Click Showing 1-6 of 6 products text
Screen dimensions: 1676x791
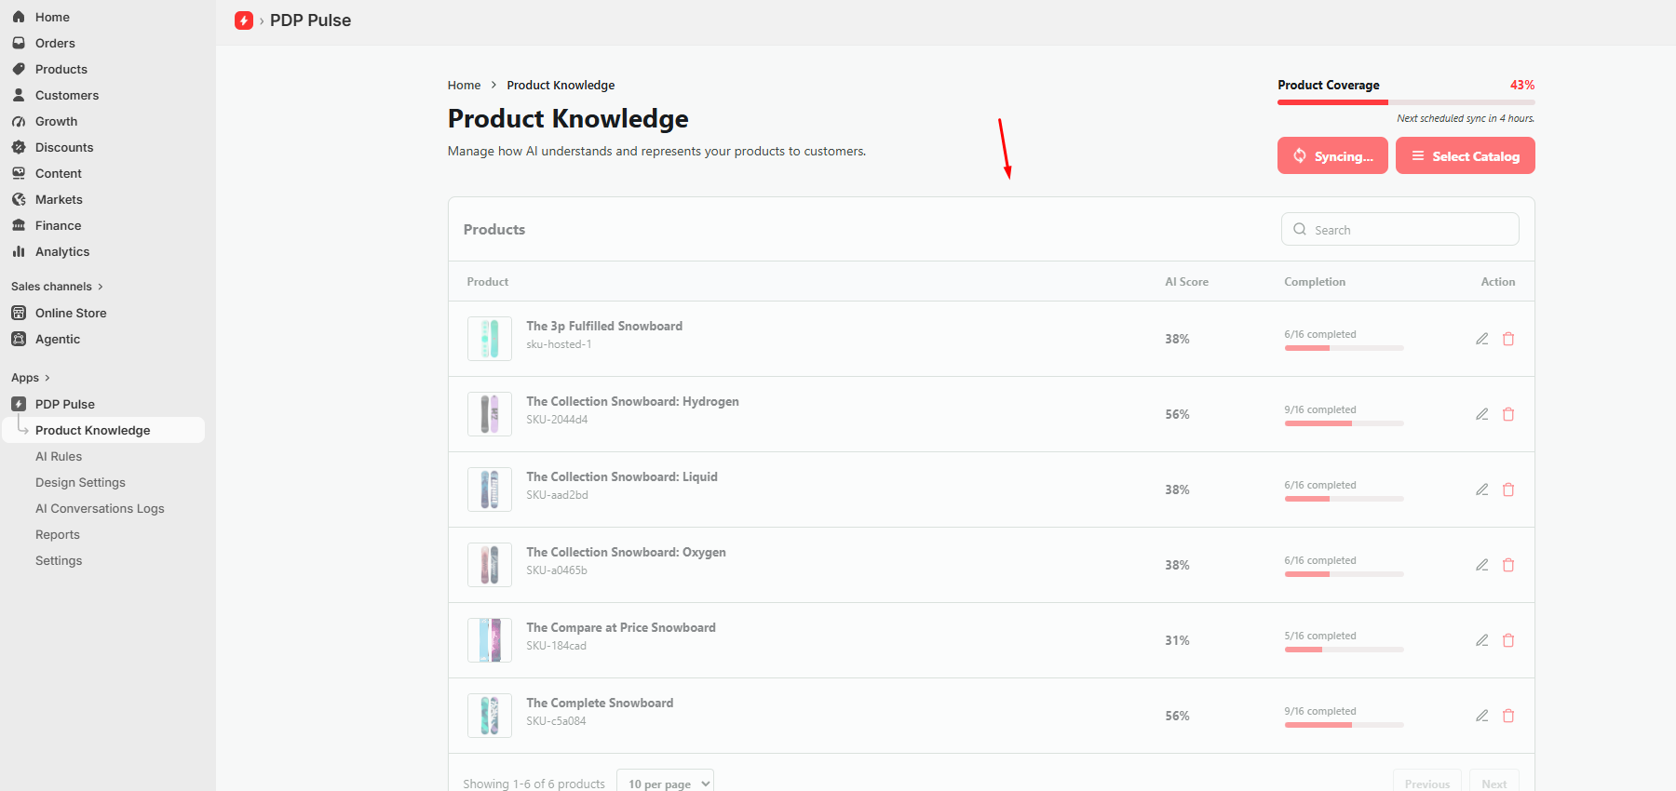pyautogui.click(x=534, y=784)
